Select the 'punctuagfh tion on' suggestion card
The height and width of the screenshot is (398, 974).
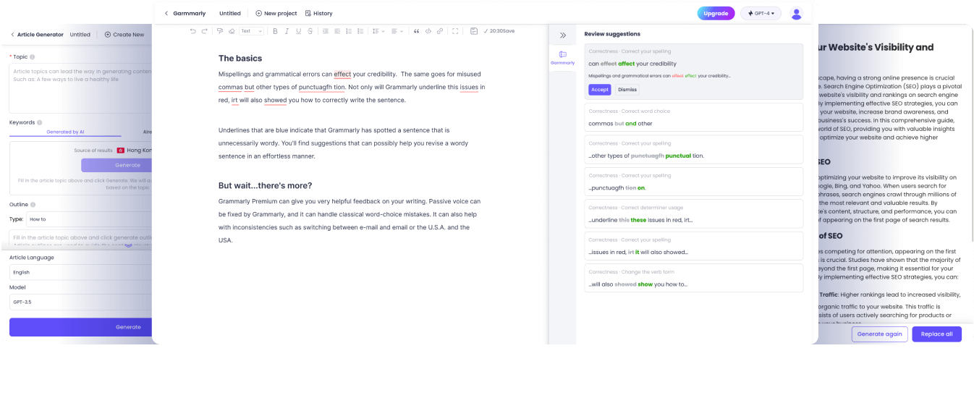pyautogui.click(x=693, y=182)
